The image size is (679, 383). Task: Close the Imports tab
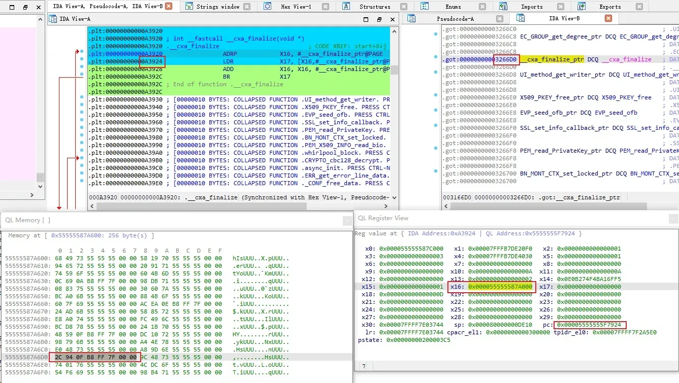coord(561,7)
